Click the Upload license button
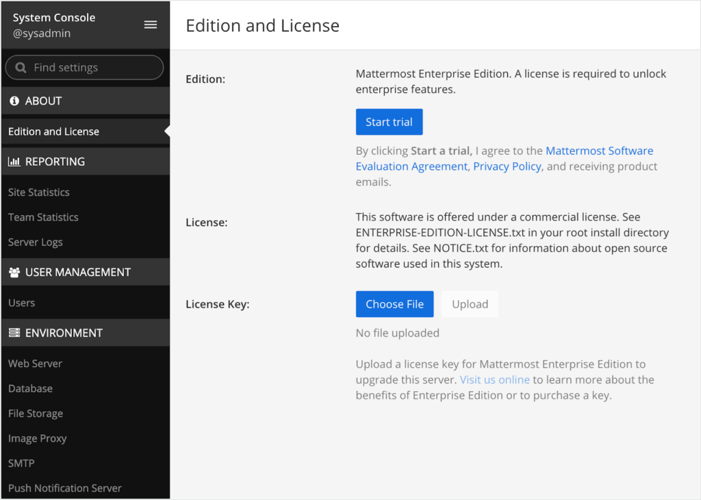 (470, 304)
